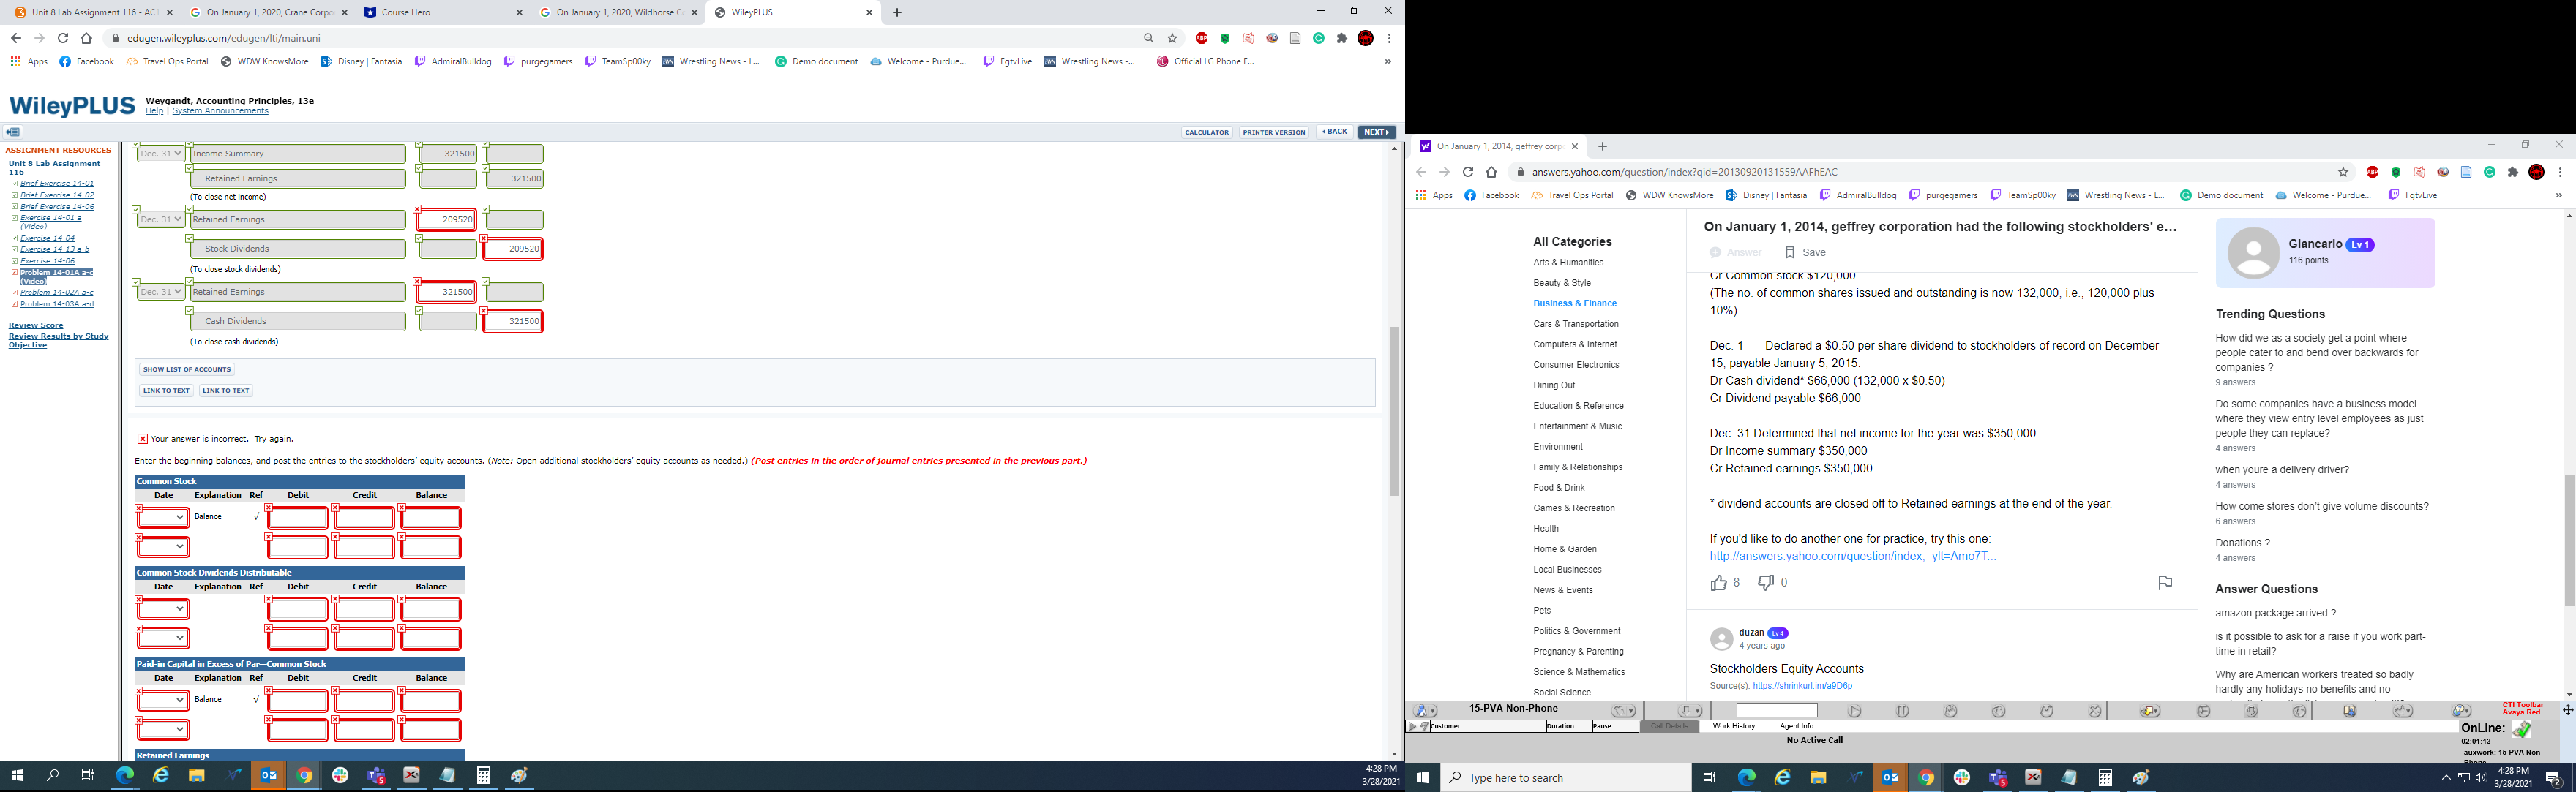Click the flag report icon on answer
This screenshot has width=2576, height=792.
tap(2164, 582)
